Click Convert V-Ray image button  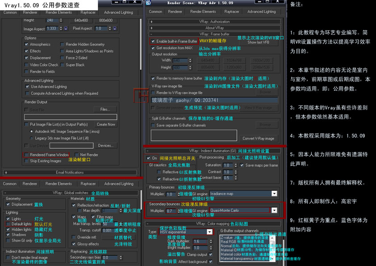pos(258,139)
